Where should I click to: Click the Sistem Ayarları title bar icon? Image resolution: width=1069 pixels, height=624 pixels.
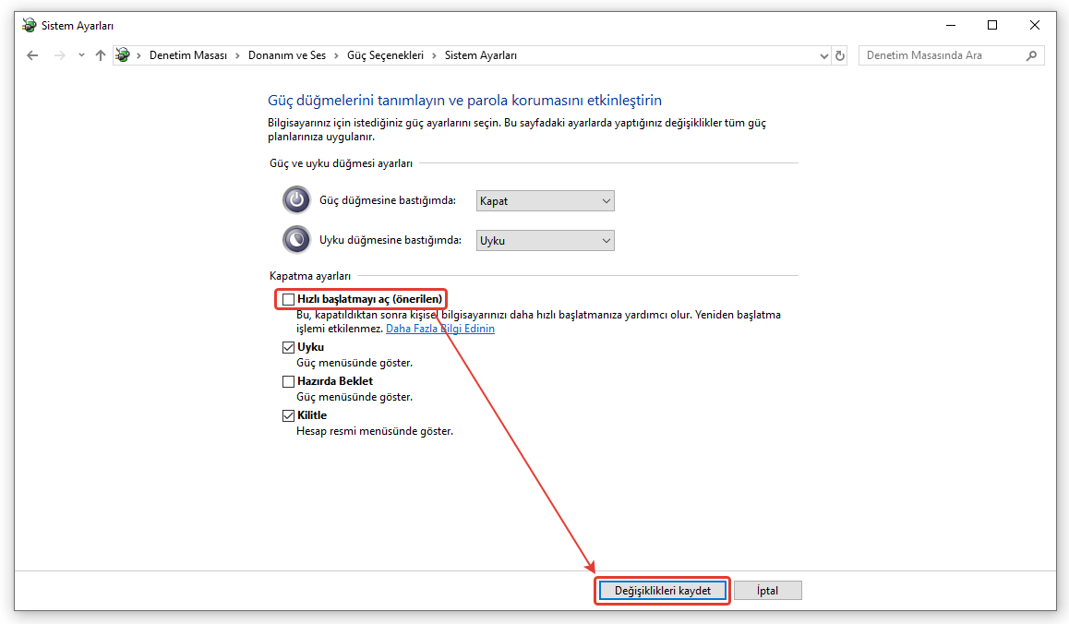point(30,25)
